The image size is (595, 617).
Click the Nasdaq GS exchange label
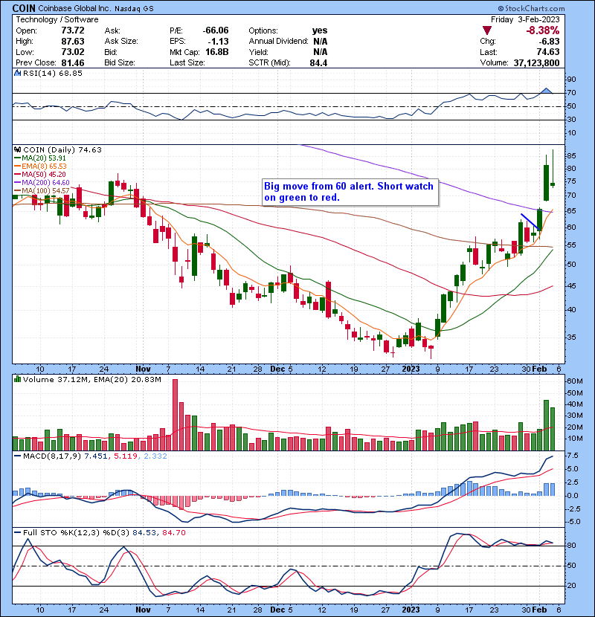coord(135,8)
